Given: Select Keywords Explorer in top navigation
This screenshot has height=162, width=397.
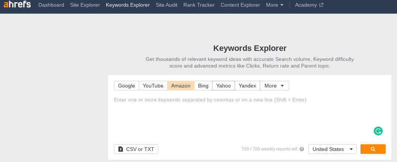Looking at the screenshot, I should 128,5.
